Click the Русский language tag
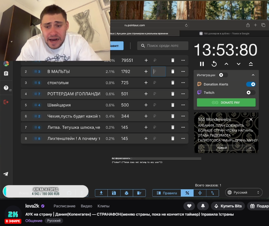 click(x=54, y=221)
